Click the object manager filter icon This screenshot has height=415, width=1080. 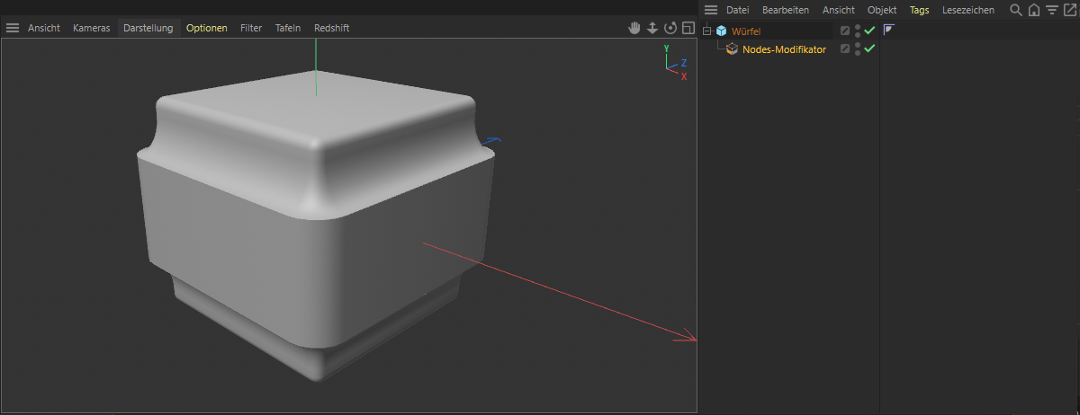pos(1051,10)
